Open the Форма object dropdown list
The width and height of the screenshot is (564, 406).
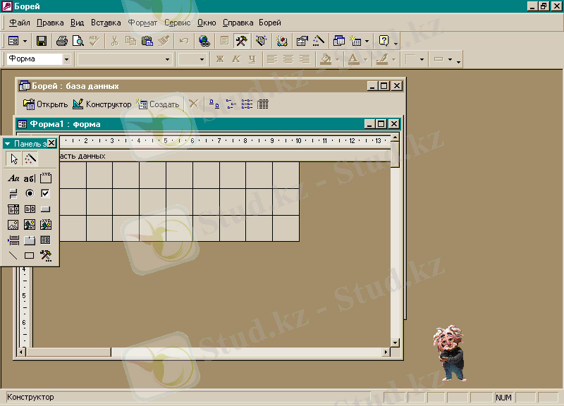pos(66,59)
